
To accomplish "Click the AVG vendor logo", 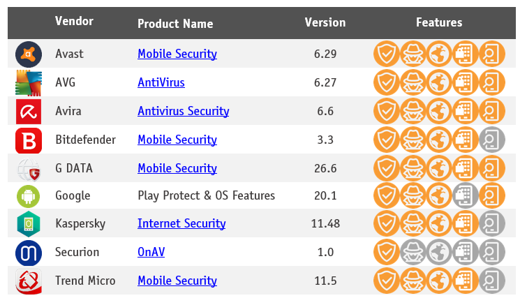I will click(x=29, y=82).
